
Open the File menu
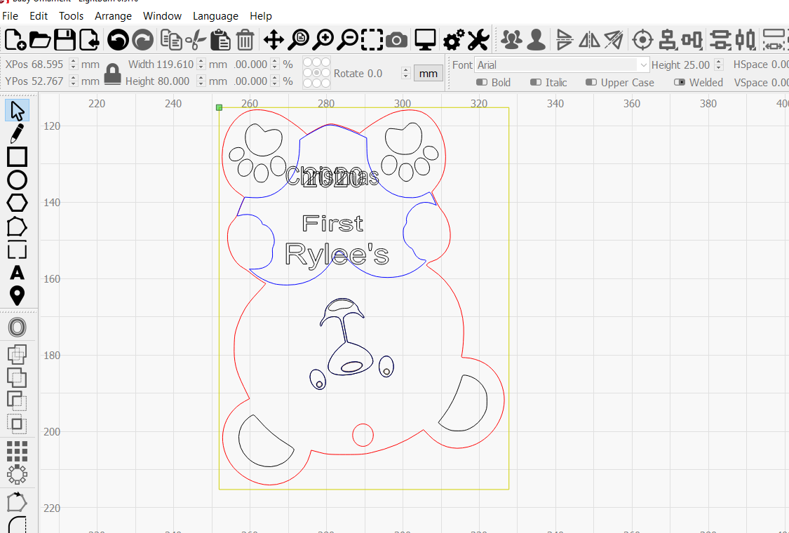[10, 16]
